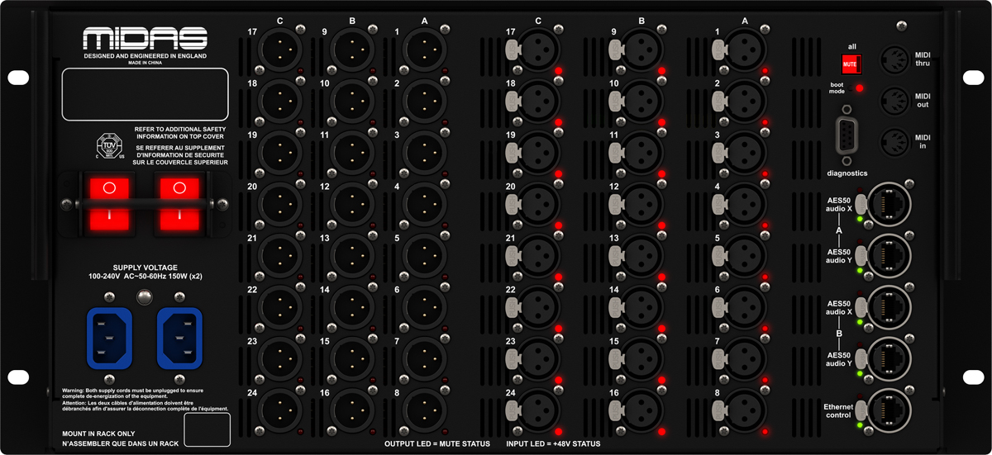Screen dimensions: 992x455
Task: Click the +48V LED below input 9
Action: coord(662,72)
